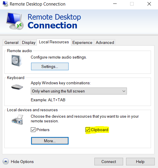Open remote audio Settings button
The width and height of the screenshot is (158, 168).
50,66
